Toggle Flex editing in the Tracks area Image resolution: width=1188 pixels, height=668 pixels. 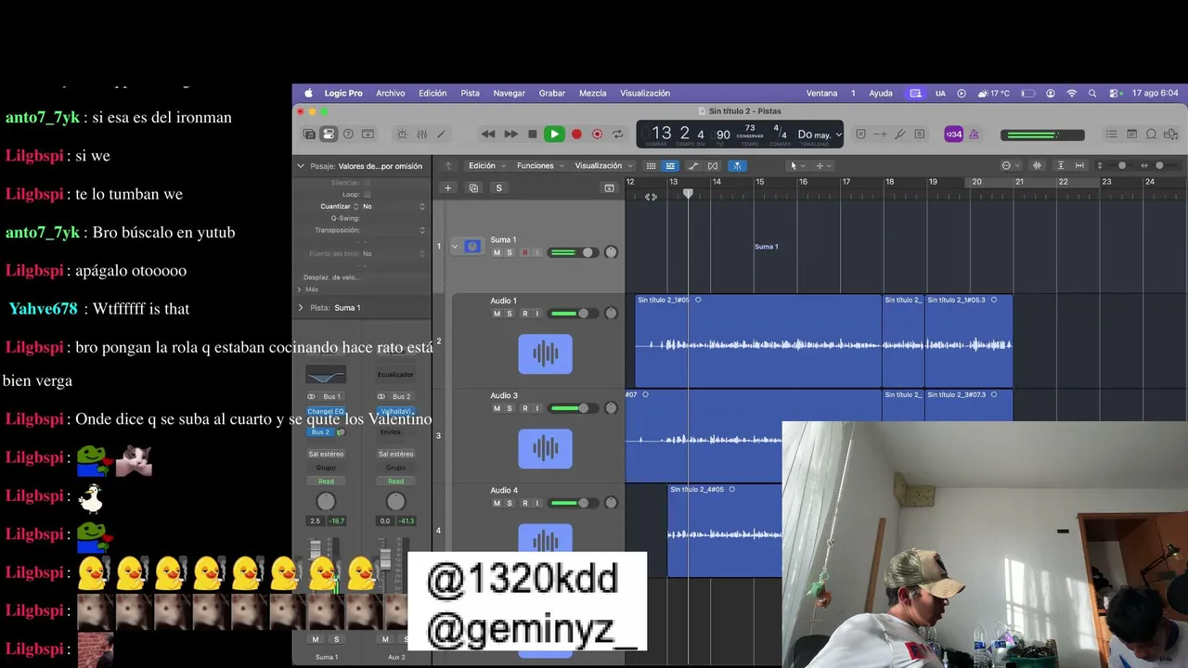click(x=713, y=166)
